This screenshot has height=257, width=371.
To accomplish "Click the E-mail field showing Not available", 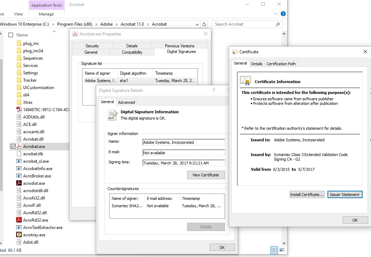I will [184, 153].
